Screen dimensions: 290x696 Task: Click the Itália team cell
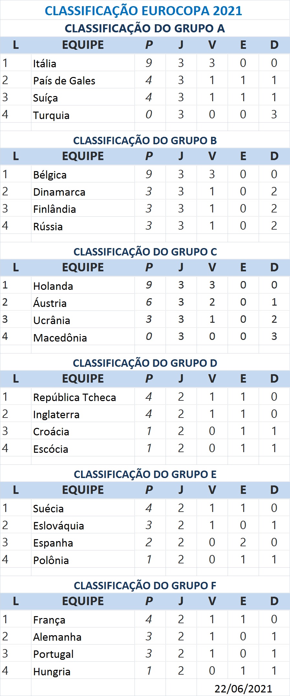tap(83, 63)
